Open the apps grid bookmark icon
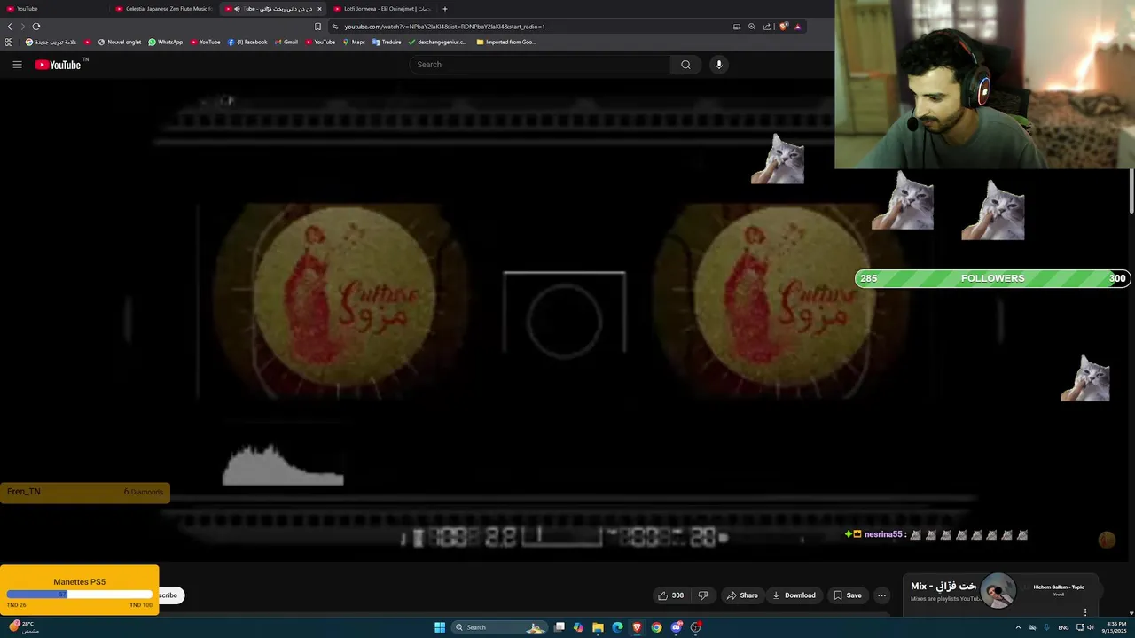The width and height of the screenshot is (1135, 638). pos(9,42)
